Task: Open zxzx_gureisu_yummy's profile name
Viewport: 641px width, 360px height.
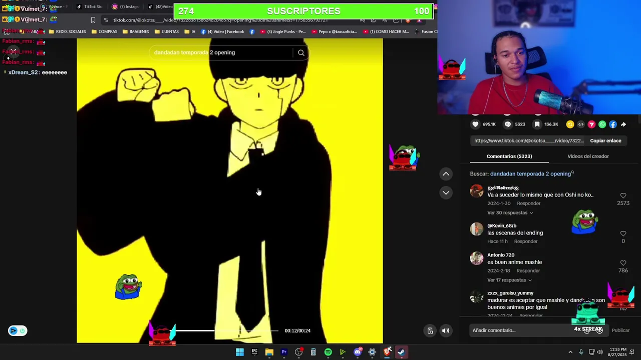Action: (510, 293)
